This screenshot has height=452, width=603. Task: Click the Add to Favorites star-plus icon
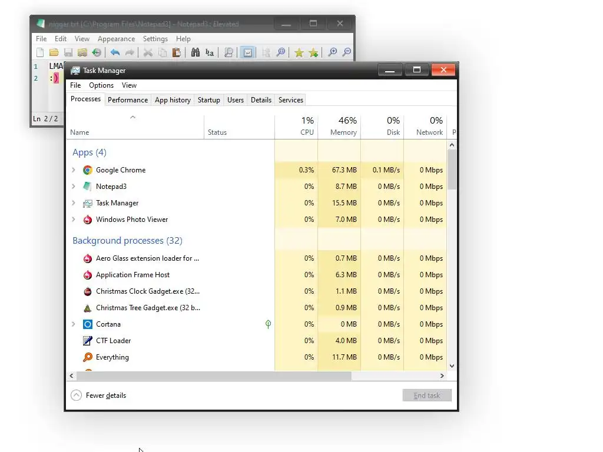pos(313,52)
